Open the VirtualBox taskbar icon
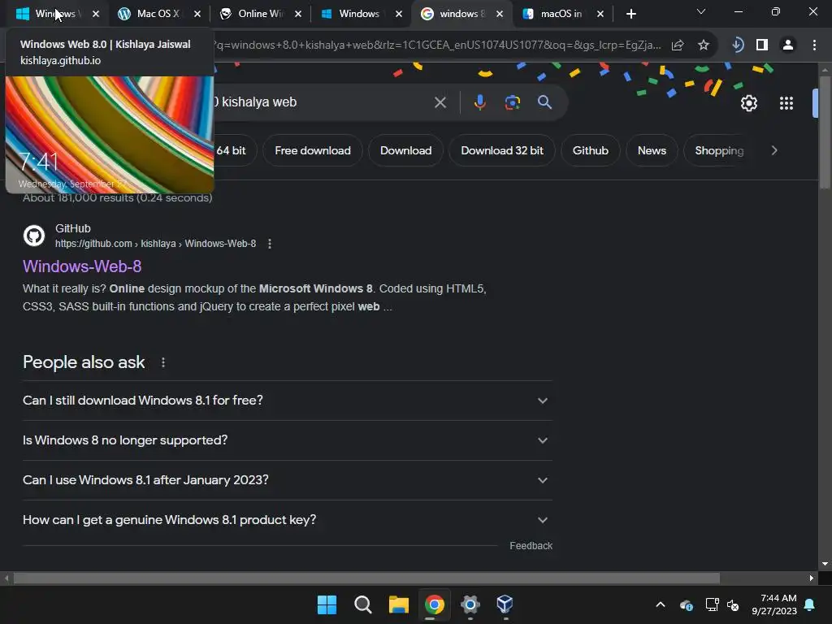832x624 pixels. coord(505,604)
